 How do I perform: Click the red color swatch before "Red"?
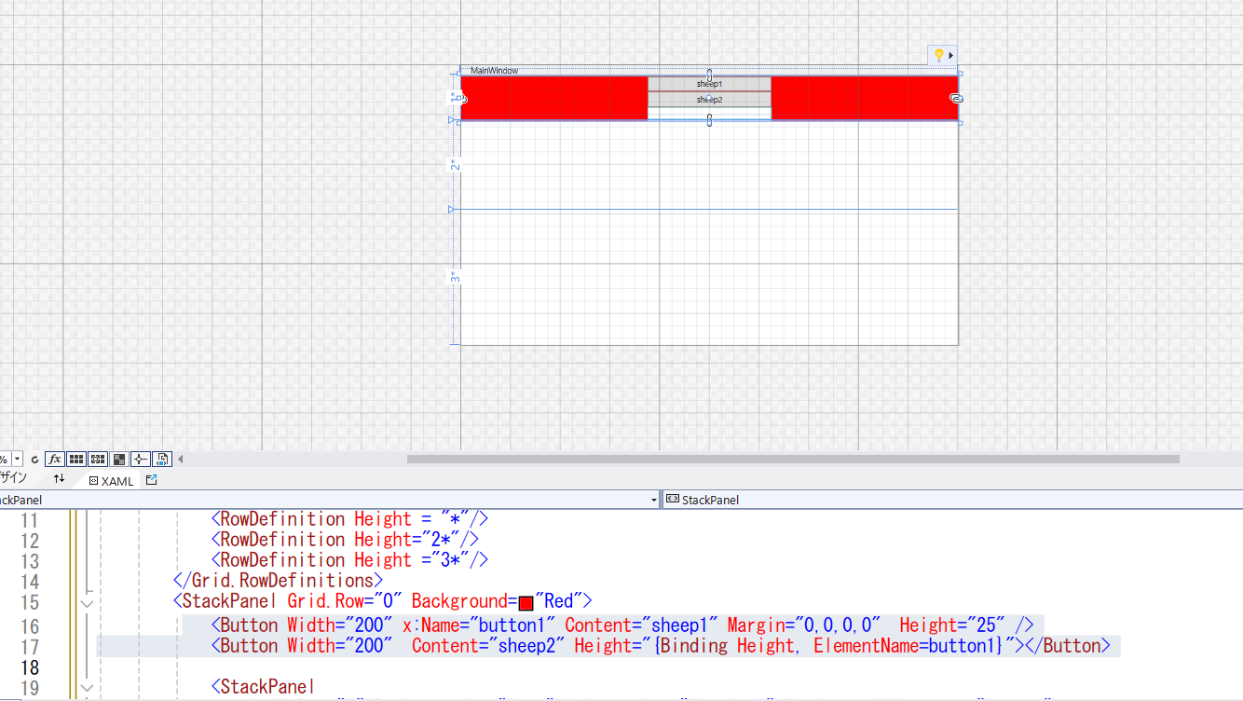point(526,603)
